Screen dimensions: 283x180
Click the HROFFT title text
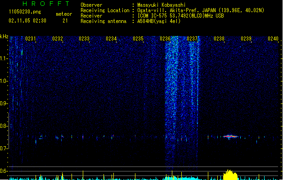click(x=46, y=4)
